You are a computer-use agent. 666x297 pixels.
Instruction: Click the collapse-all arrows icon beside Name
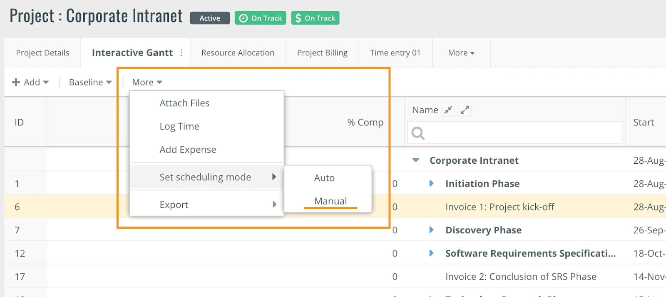448,110
